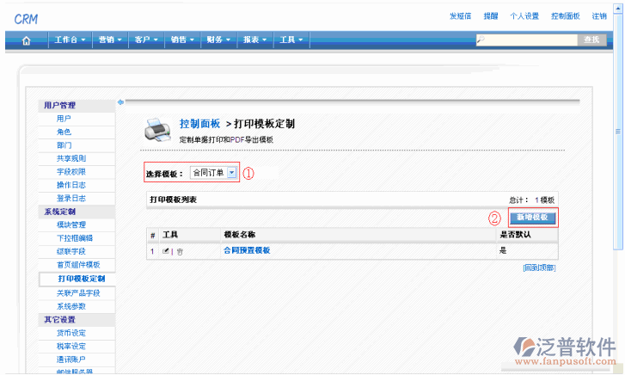Click the 新增模板 button
The height and width of the screenshot is (375, 625).
click(x=532, y=218)
